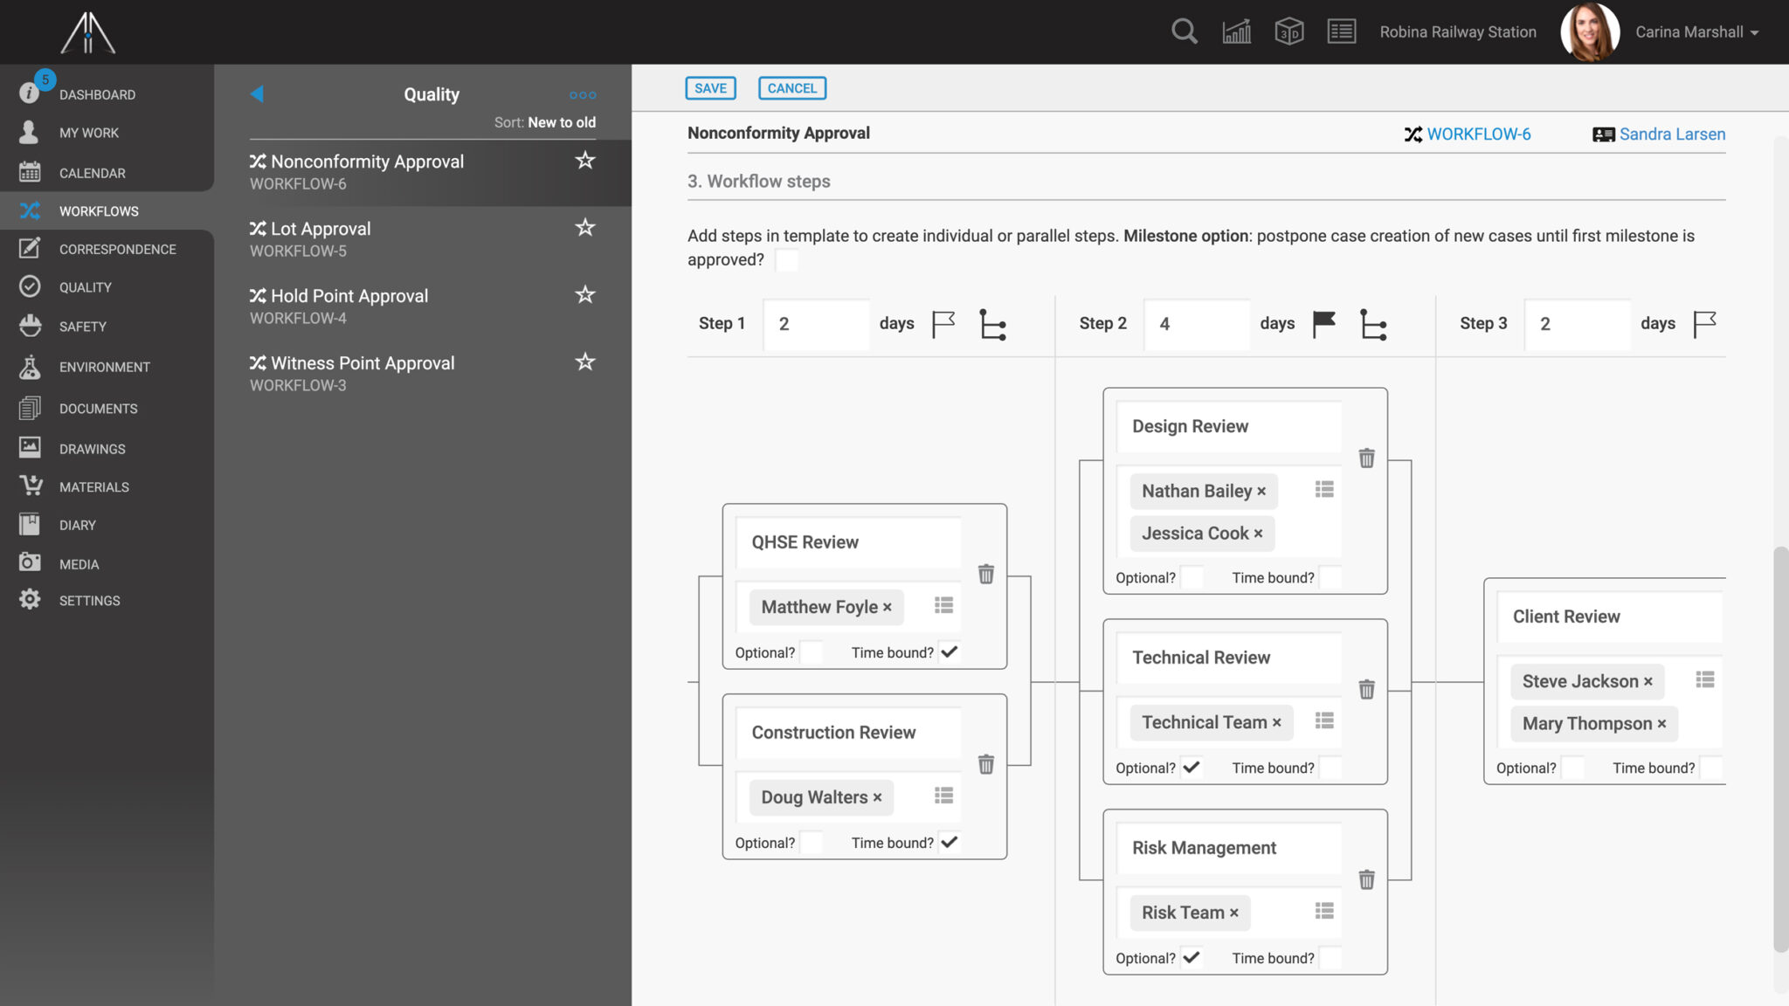This screenshot has height=1006, width=1789.
Task: Edit the Design Review step name field
Action: tap(1229, 426)
